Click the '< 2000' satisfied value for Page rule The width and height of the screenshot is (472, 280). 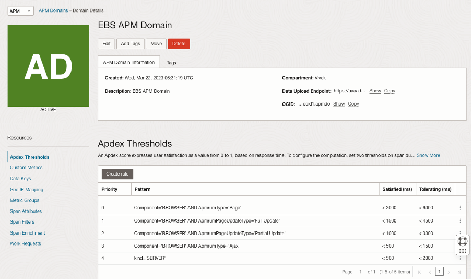coord(389,208)
